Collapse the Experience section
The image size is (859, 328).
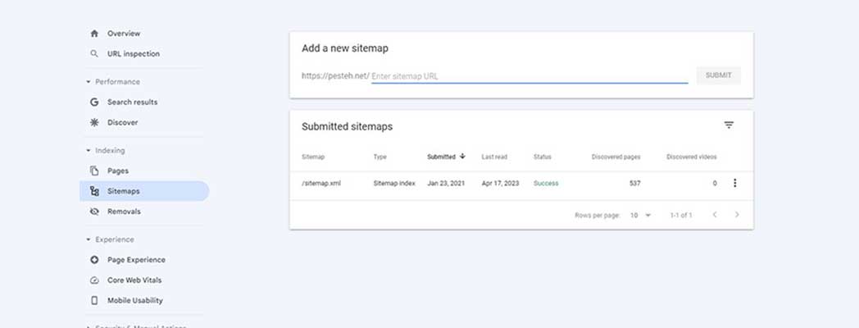[x=89, y=240]
